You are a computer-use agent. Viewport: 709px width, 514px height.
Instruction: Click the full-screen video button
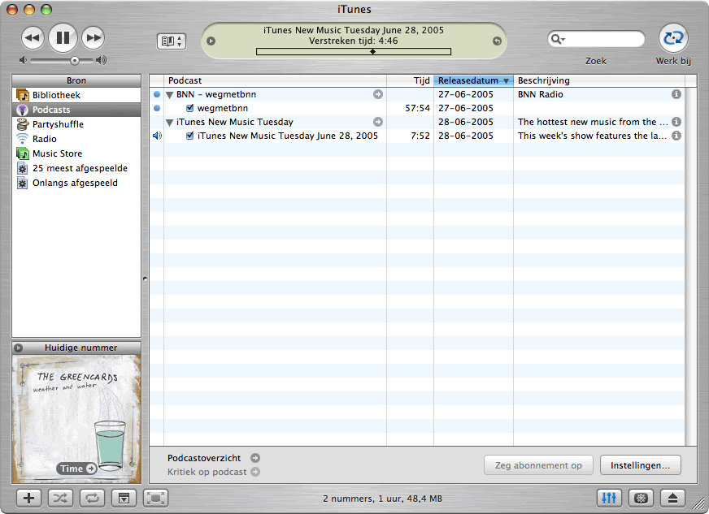click(x=155, y=499)
